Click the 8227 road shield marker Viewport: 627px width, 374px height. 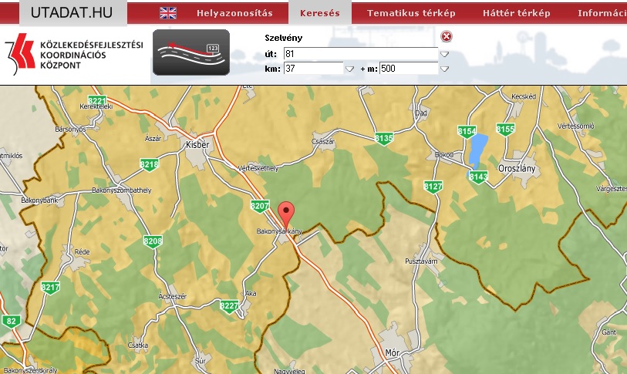pos(229,306)
